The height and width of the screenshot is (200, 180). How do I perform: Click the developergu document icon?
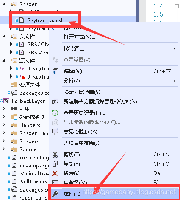tap(14, 165)
